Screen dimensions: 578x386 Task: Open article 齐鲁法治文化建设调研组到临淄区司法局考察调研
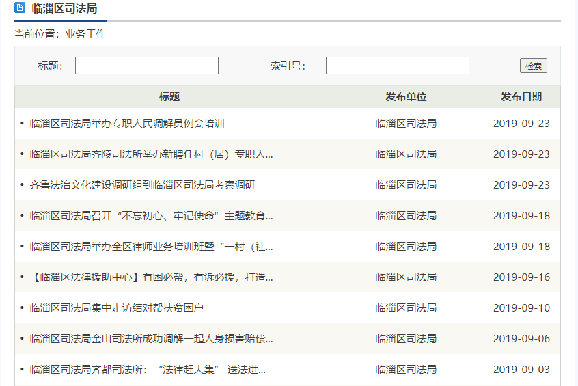pos(142,185)
